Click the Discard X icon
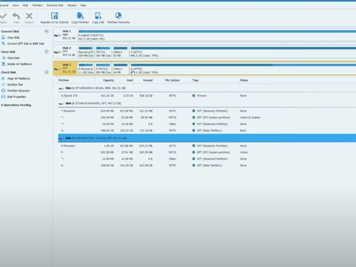 (x=29, y=16)
